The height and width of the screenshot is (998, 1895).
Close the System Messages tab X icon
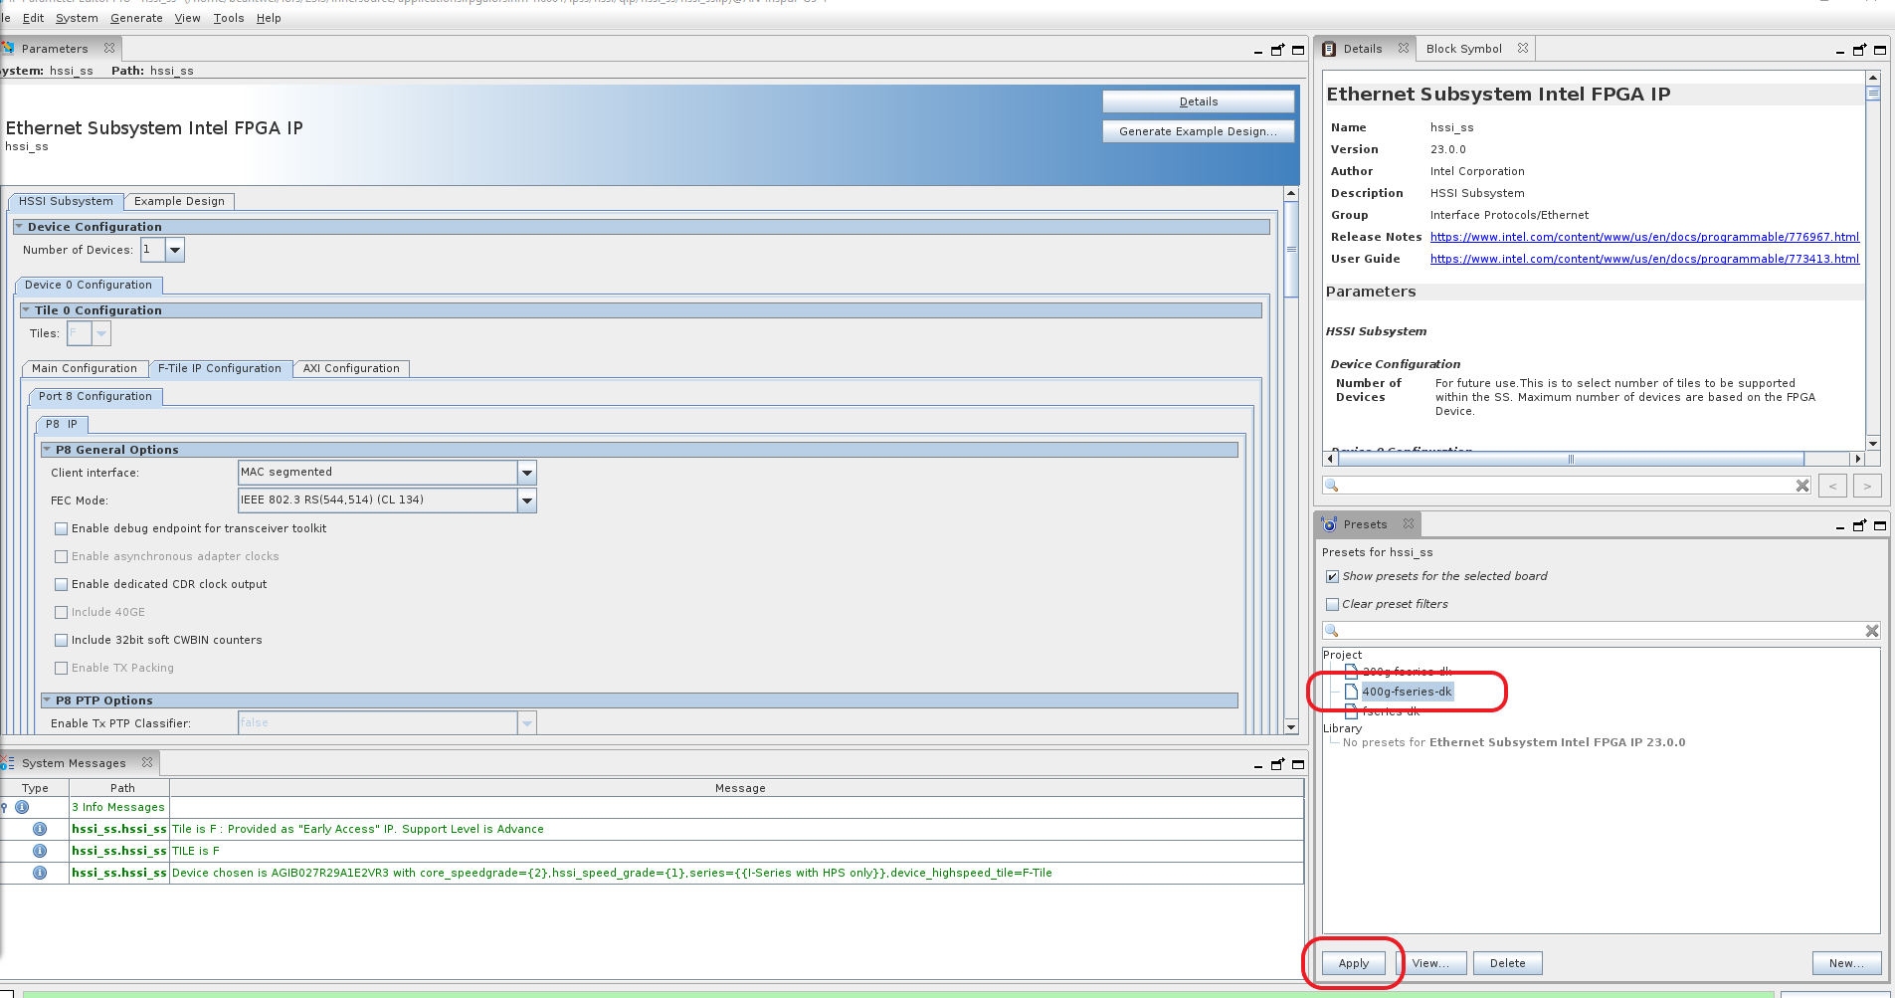click(x=147, y=762)
